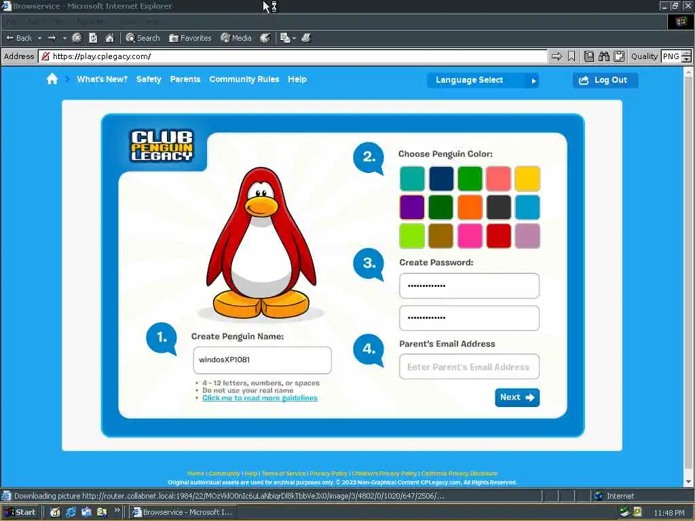Choose the lime green penguin color

[412, 235]
